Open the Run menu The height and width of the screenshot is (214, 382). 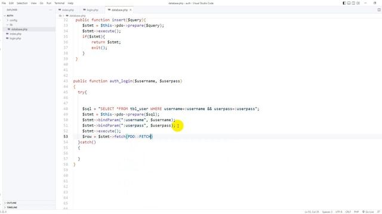pyautogui.click(x=49, y=3)
